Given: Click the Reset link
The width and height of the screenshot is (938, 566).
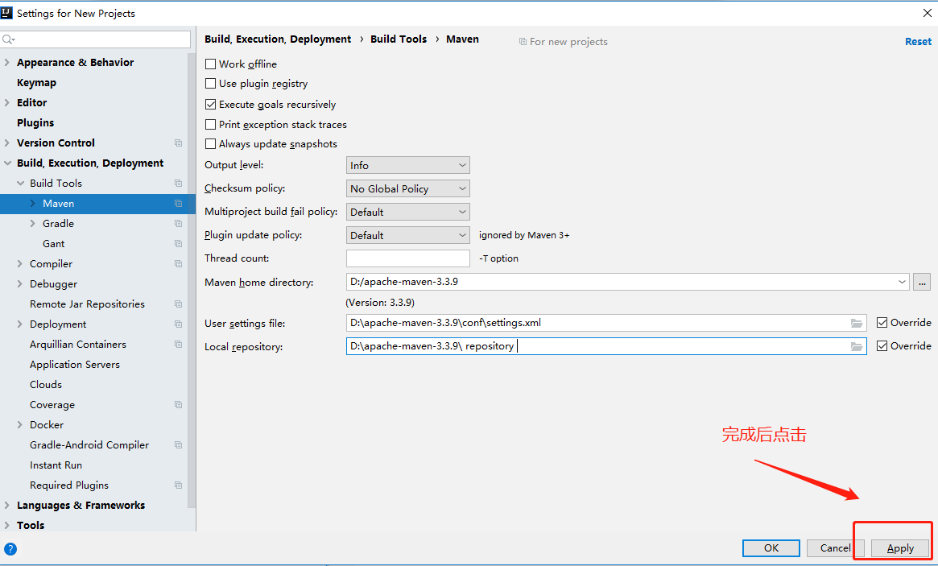Looking at the screenshot, I should pos(918,41).
